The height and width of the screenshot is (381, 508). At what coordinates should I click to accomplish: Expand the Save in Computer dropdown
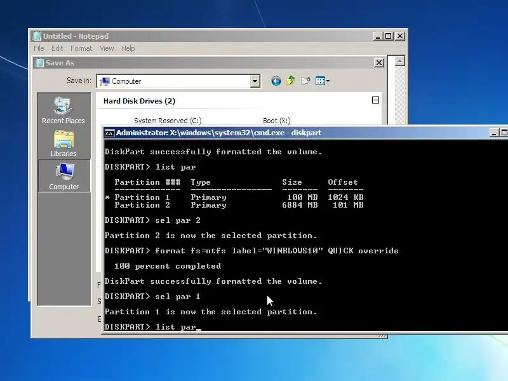pos(255,81)
